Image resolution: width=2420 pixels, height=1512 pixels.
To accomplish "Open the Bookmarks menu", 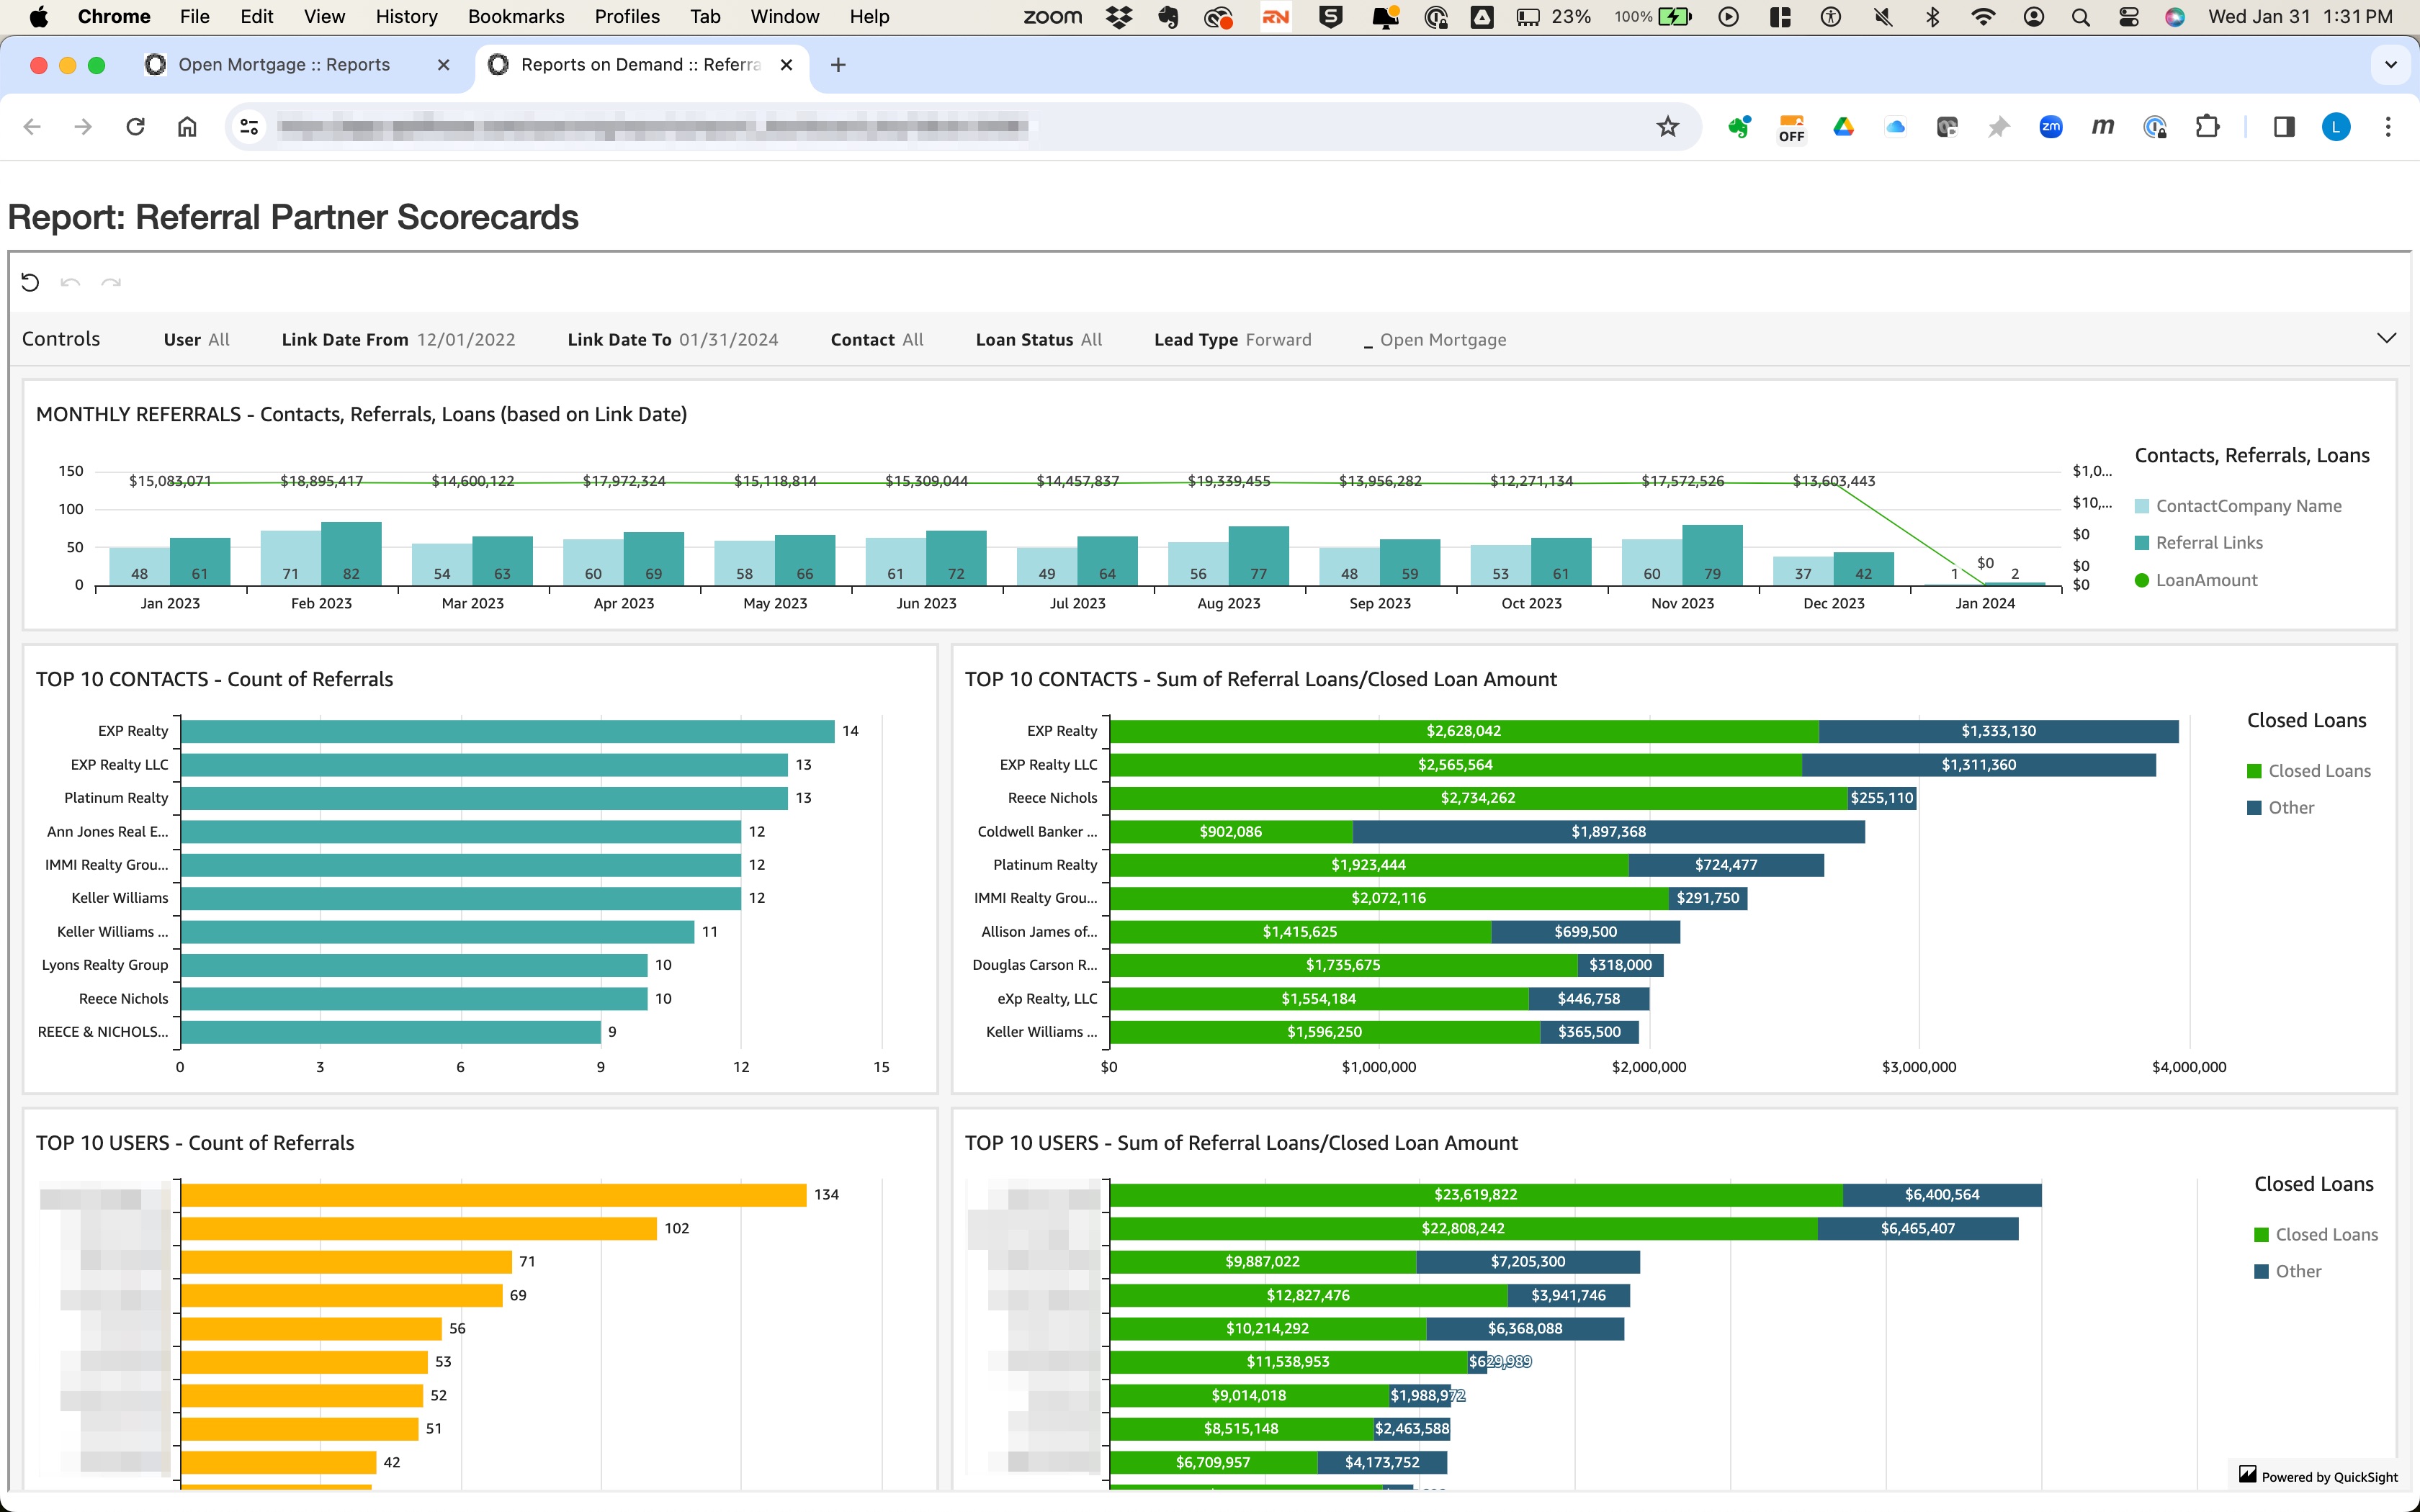I will [515, 17].
